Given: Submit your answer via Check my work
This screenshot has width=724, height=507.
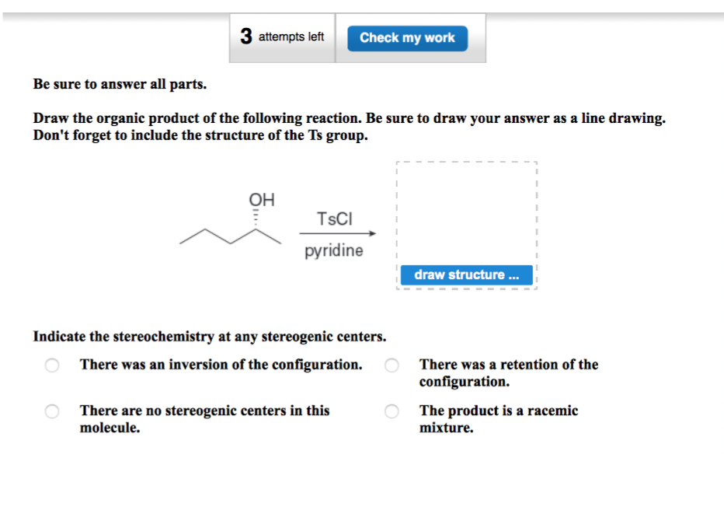Looking at the screenshot, I should (x=407, y=37).
